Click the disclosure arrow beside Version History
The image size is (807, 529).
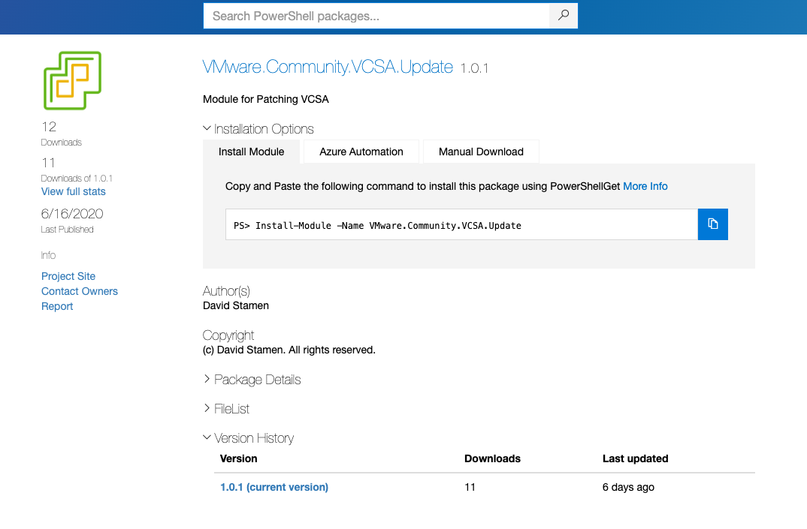tap(207, 437)
